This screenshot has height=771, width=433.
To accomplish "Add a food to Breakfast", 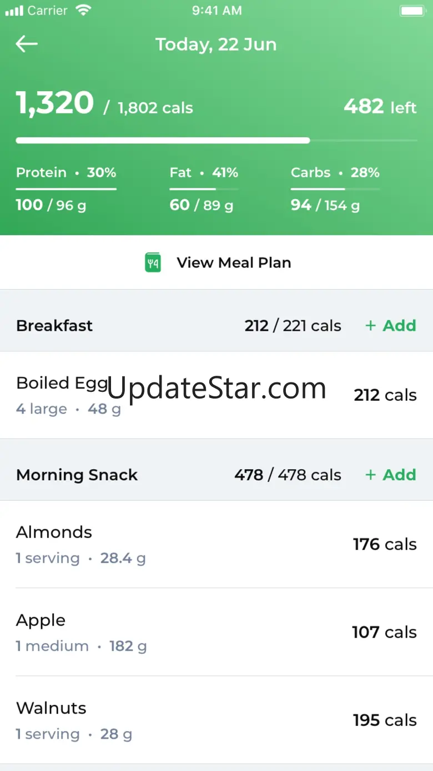I will [x=391, y=325].
